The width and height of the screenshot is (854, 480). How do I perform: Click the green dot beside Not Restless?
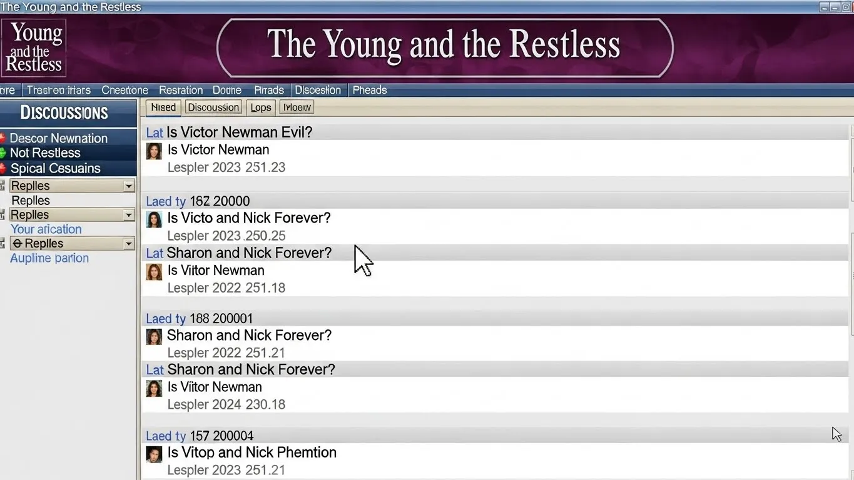(x=3, y=153)
